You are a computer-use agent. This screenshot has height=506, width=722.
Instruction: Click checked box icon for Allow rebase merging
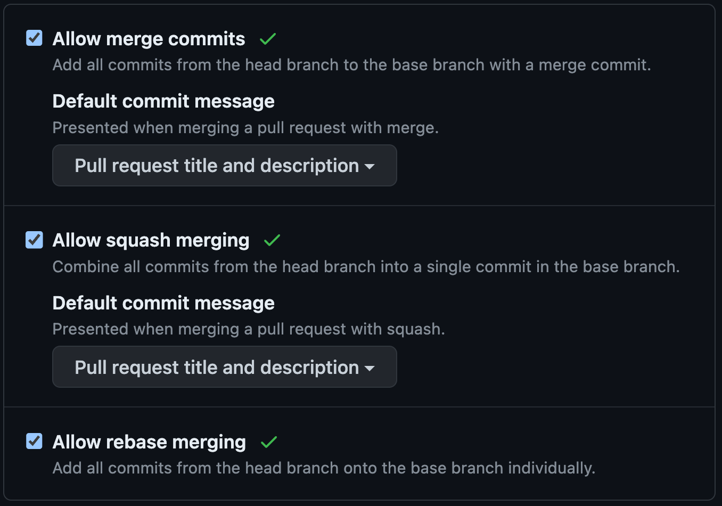(34, 442)
